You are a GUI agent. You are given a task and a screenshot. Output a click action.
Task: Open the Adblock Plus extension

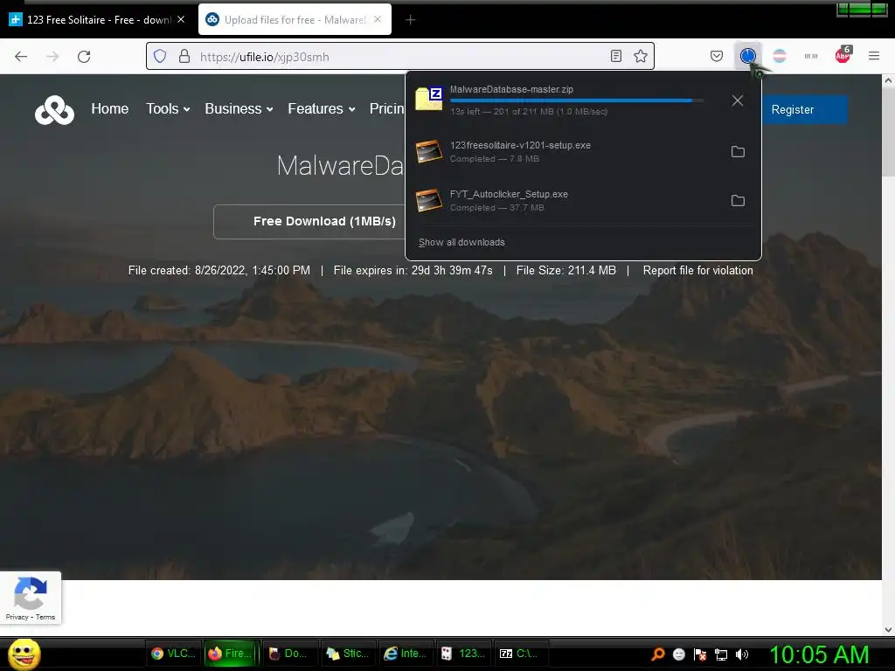point(843,55)
